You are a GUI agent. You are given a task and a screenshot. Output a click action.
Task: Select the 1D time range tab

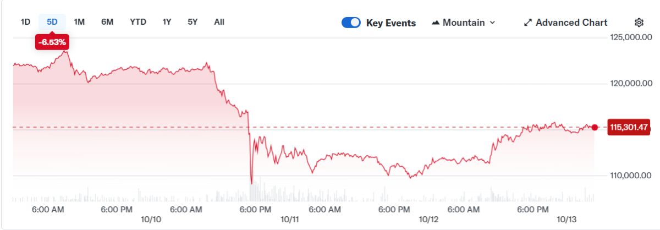(x=25, y=22)
